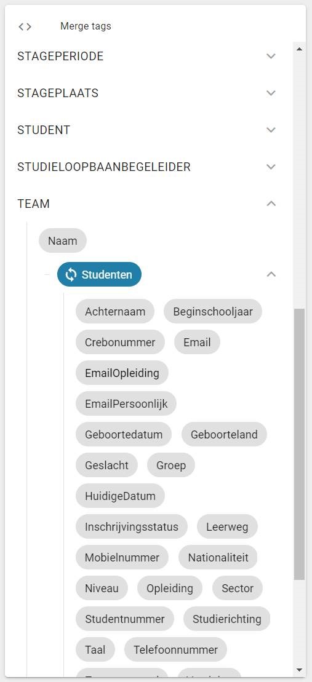Insert the Crebonummer tag
This screenshot has width=312, height=682.
(120, 343)
